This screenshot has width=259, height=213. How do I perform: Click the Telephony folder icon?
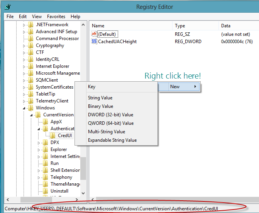45,177
